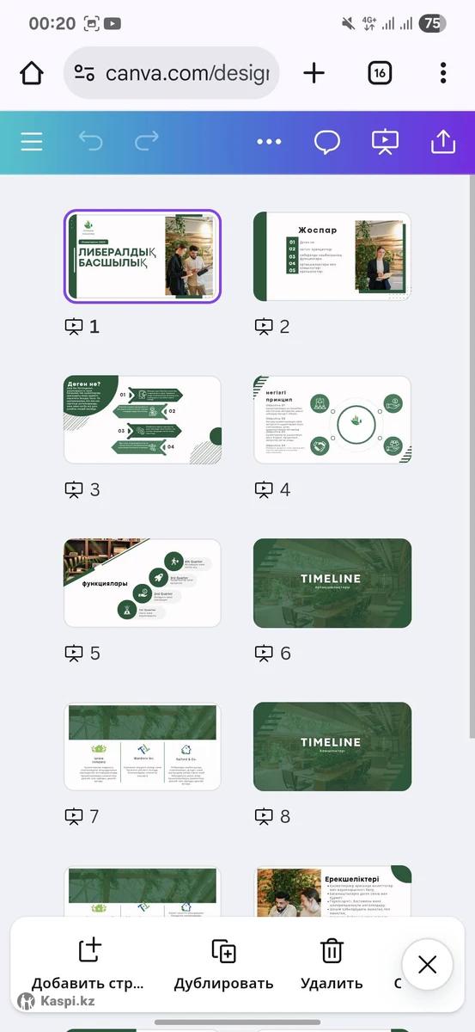Select slide 3 Деген не thumbnail
Image resolution: width=475 pixels, height=1032 pixels.
[x=143, y=420]
